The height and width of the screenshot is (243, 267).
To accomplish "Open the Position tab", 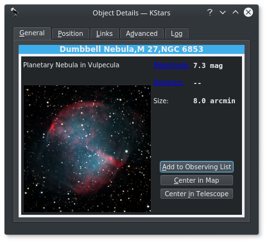I will (x=71, y=33).
